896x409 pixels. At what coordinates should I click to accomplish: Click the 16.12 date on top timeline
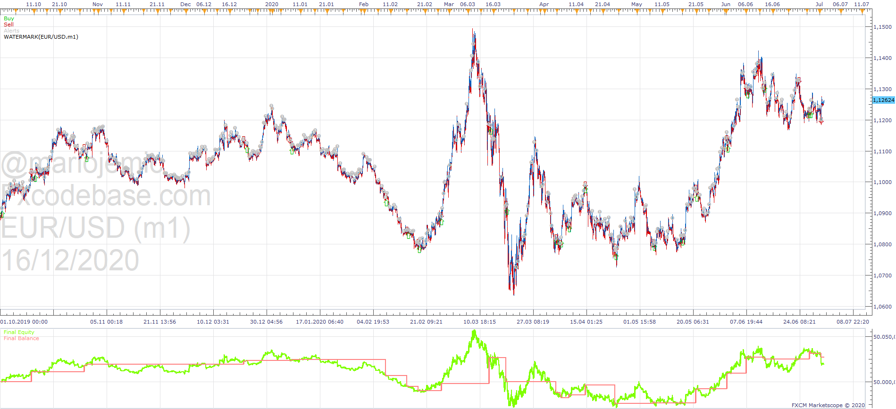pyautogui.click(x=229, y=4)
